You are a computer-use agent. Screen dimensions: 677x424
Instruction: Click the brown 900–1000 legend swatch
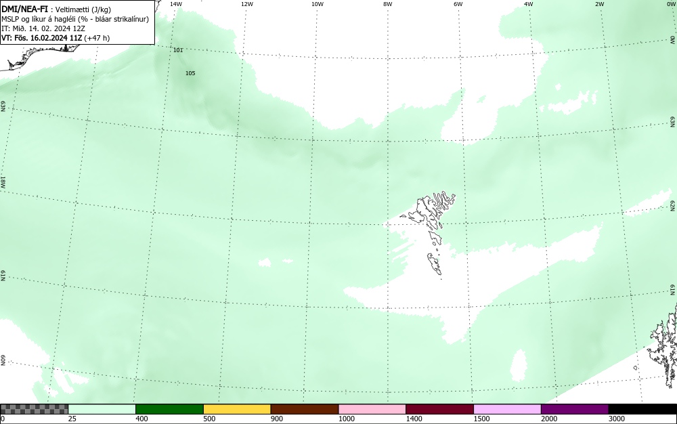(305, 409)
